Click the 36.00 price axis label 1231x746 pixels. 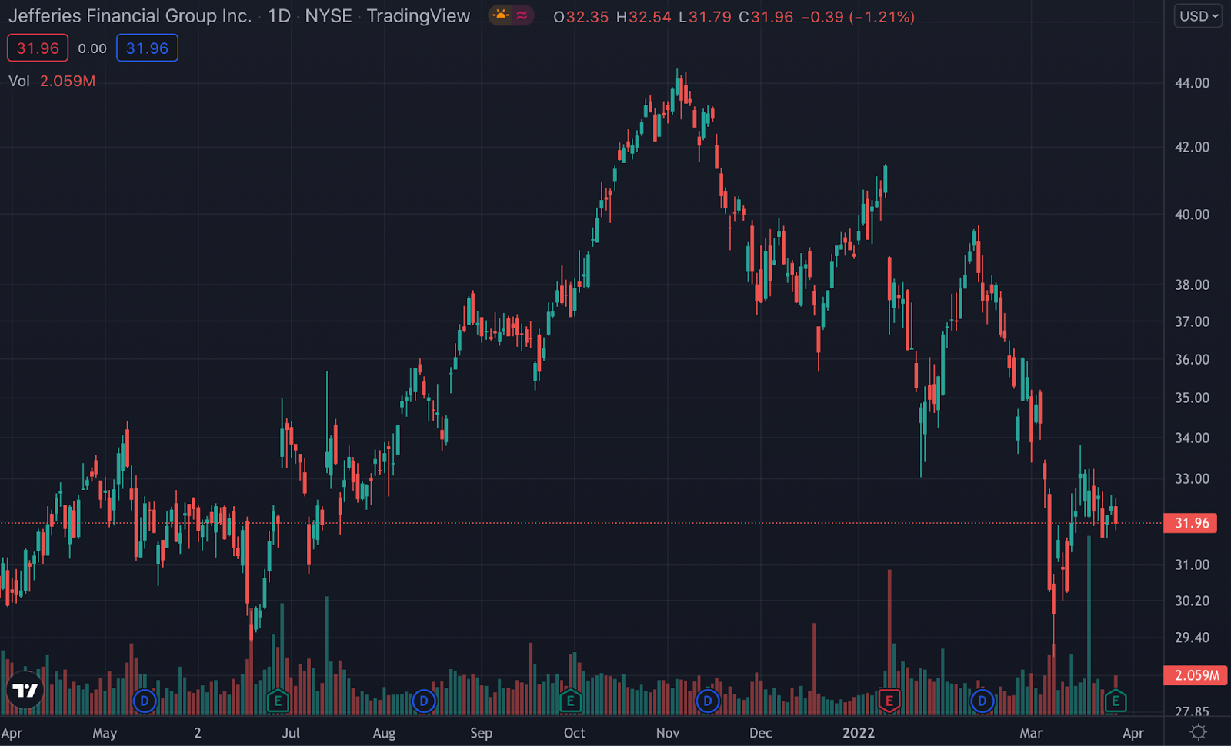click(1192, 359)
